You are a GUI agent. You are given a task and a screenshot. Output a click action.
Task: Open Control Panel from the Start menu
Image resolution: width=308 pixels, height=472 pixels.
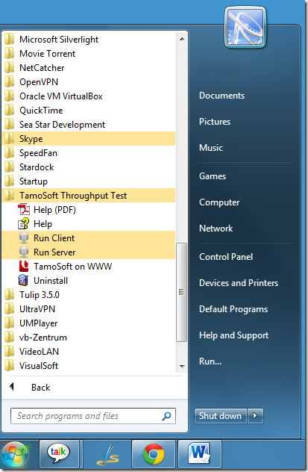click(226, 257)
